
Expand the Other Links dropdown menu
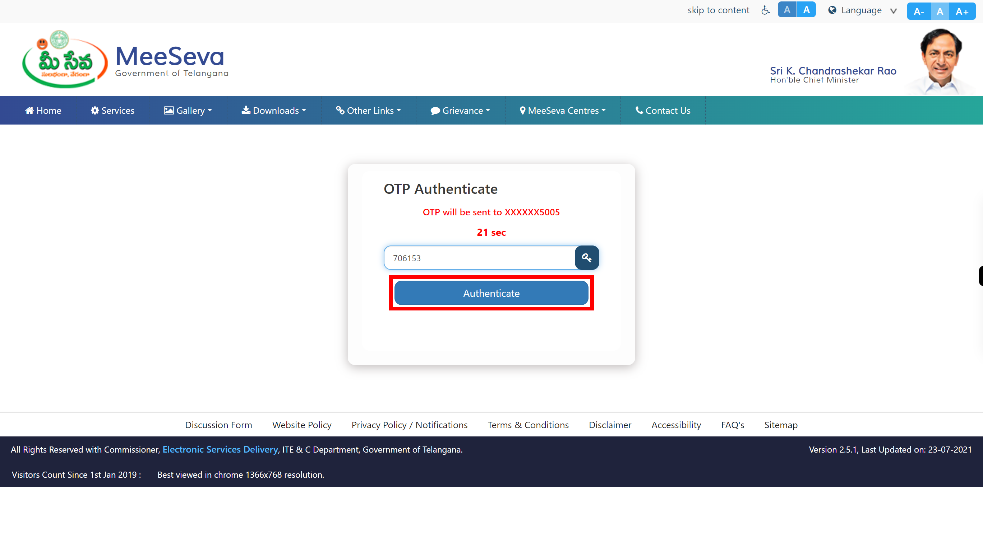coord(368,111)
